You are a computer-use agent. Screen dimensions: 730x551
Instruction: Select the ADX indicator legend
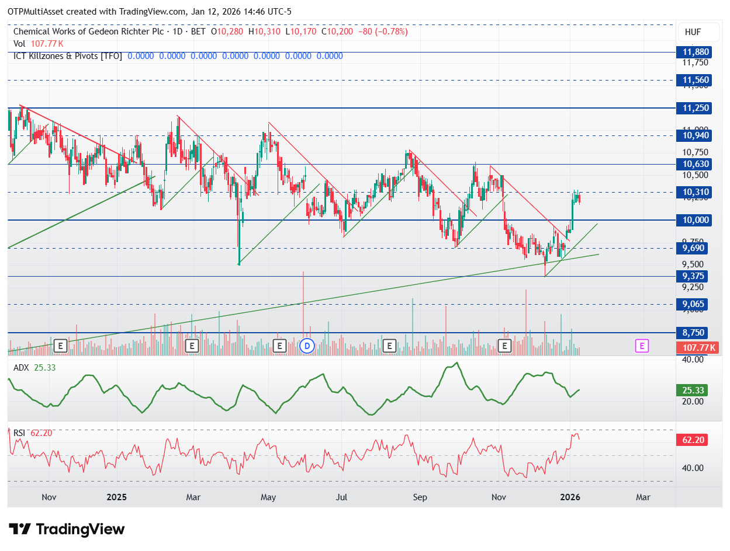21,368
